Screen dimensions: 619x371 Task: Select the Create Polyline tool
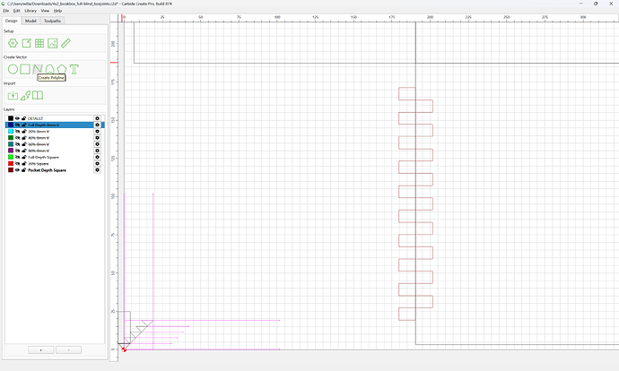[37, 69]
